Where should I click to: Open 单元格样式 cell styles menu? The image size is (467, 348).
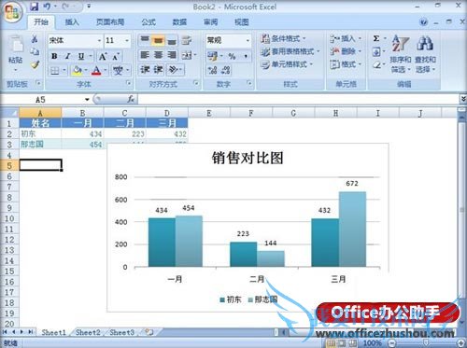[x=287, y=64]
